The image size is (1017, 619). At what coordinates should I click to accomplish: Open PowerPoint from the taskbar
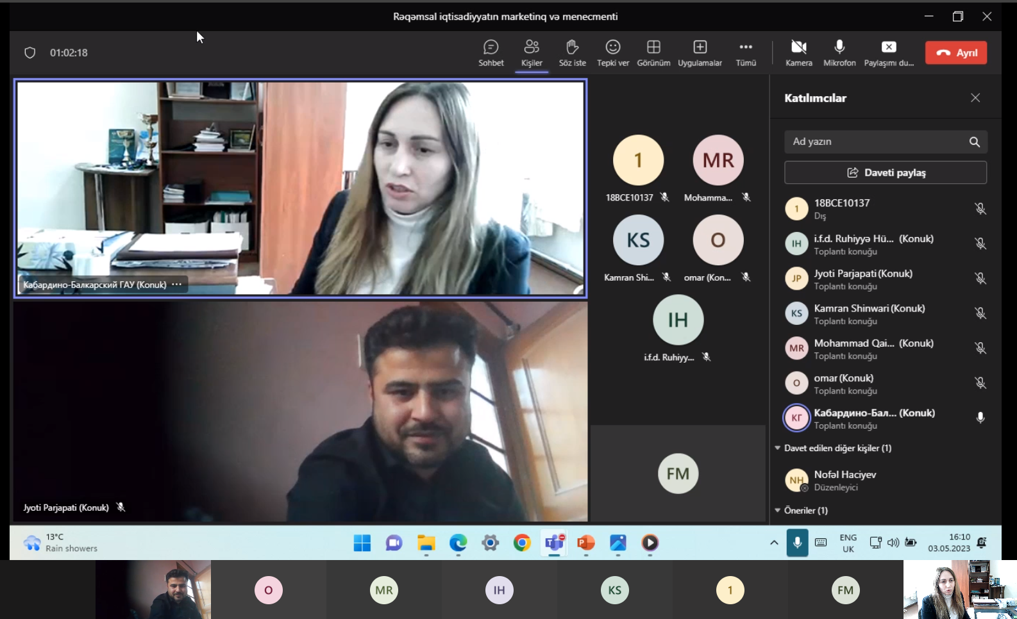(585, 543)
